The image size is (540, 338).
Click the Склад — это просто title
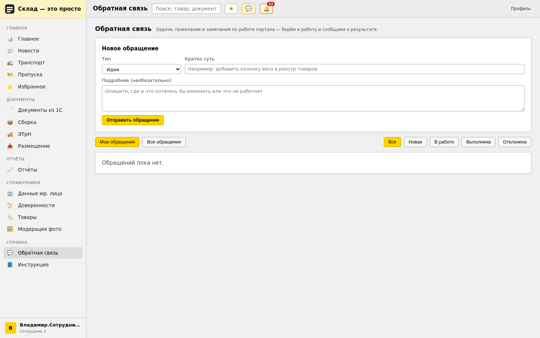(x=49, y=9)
